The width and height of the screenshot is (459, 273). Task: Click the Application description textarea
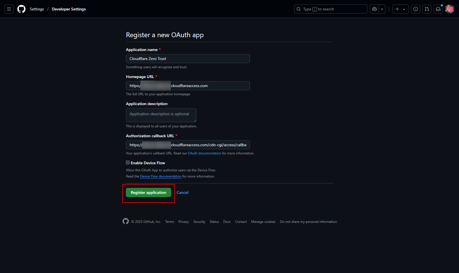click(161, 115)
